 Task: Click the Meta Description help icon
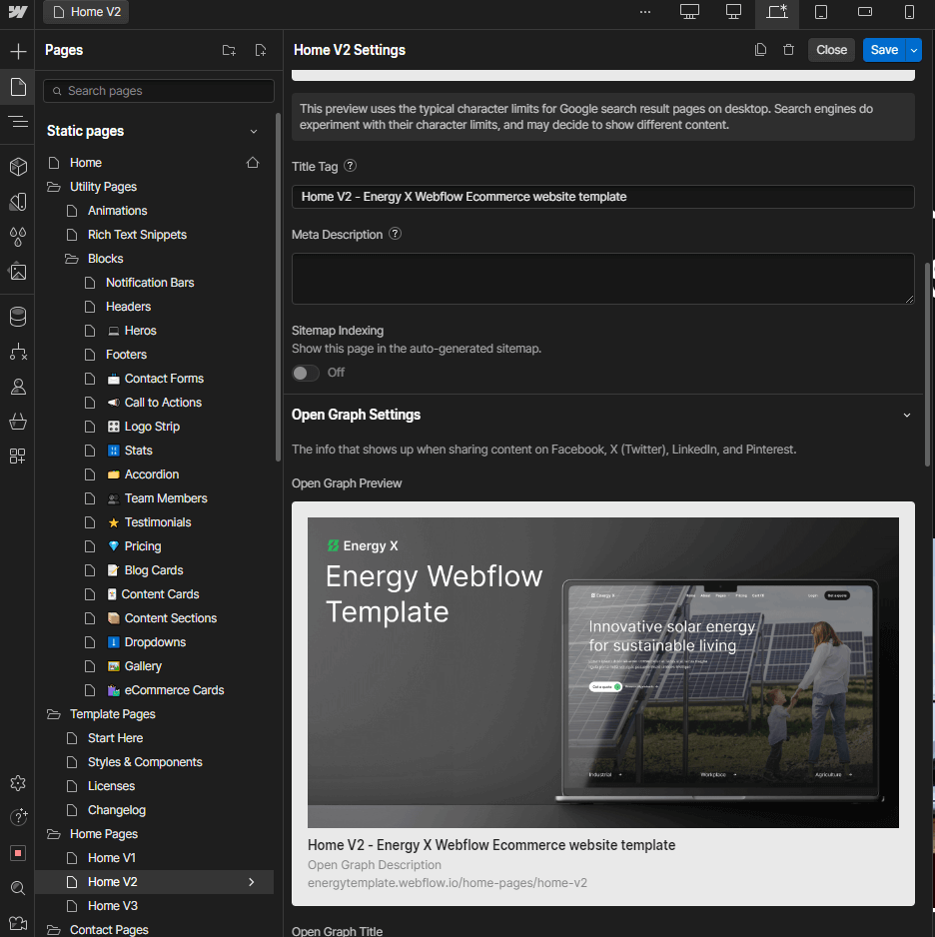(395, 234)
